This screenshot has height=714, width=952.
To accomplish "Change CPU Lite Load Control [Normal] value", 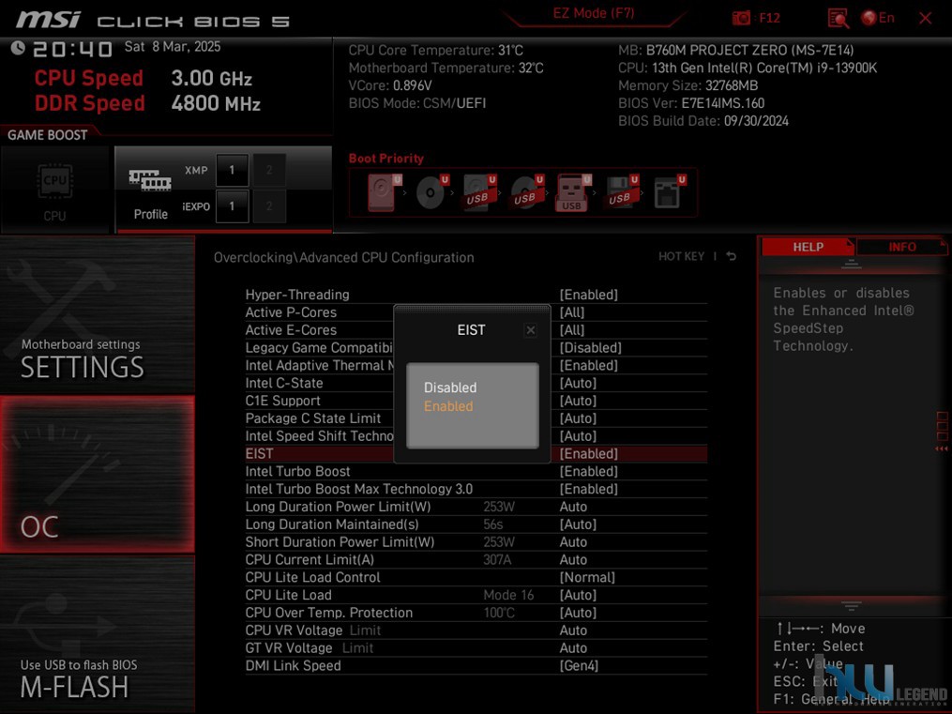I will (587, 577).
